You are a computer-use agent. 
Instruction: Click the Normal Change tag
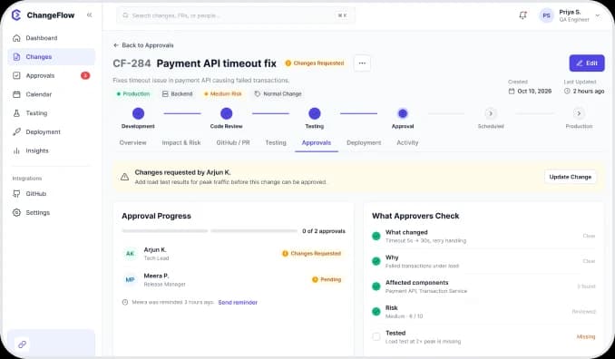[278, 93]
